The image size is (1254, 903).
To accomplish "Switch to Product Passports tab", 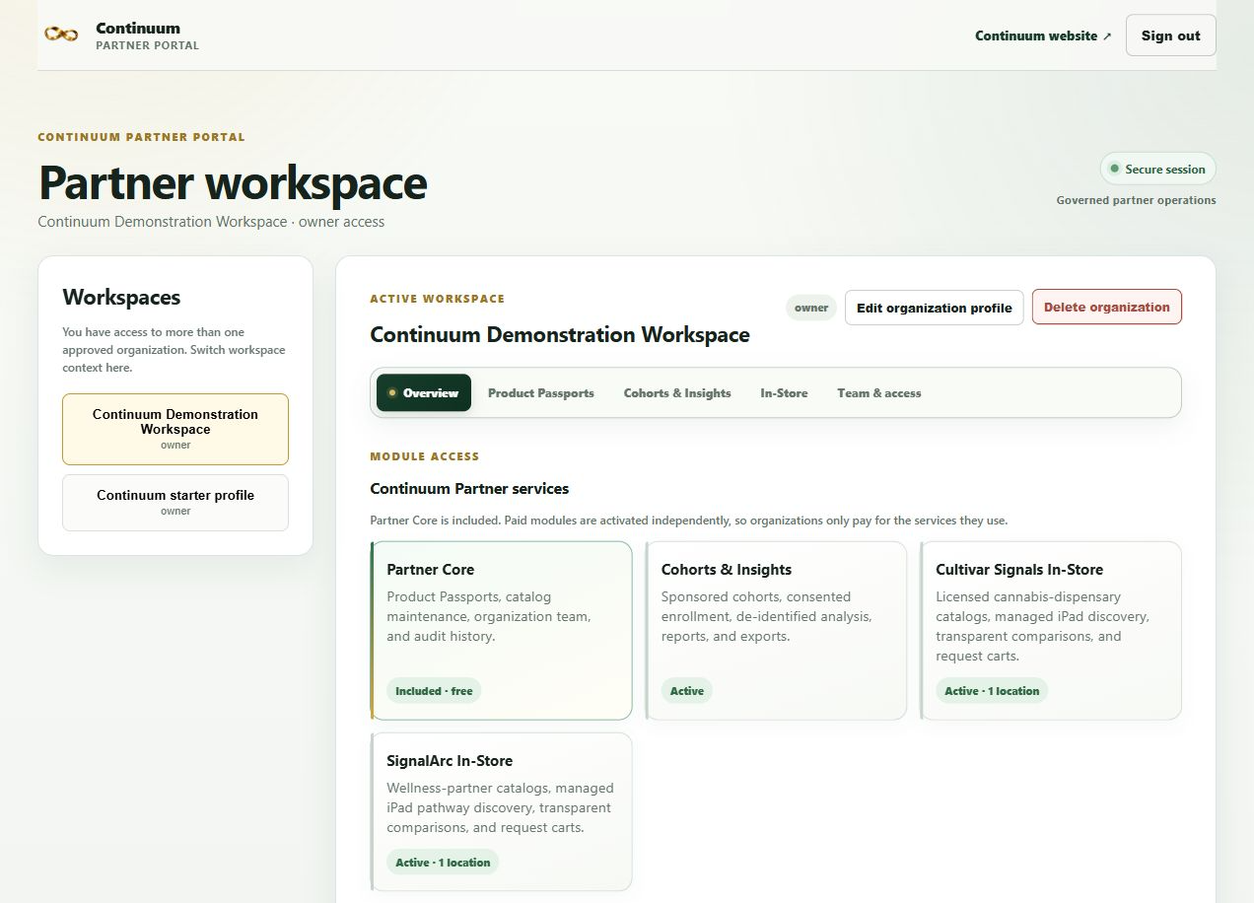I will [541, 392].
